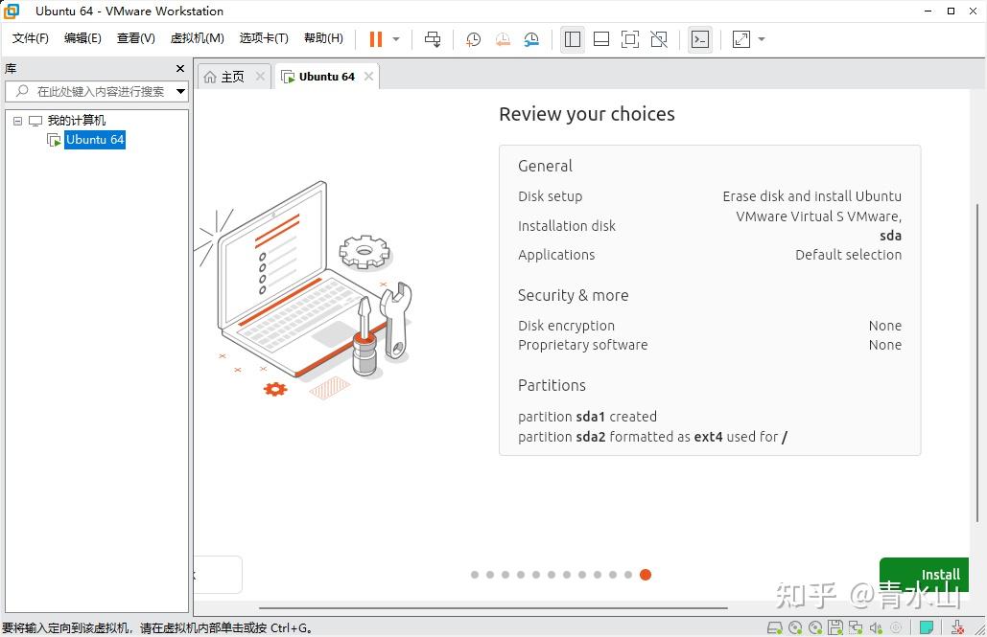
Task: Open the 编辑(E) menu
Action: [x=82, y=38]
